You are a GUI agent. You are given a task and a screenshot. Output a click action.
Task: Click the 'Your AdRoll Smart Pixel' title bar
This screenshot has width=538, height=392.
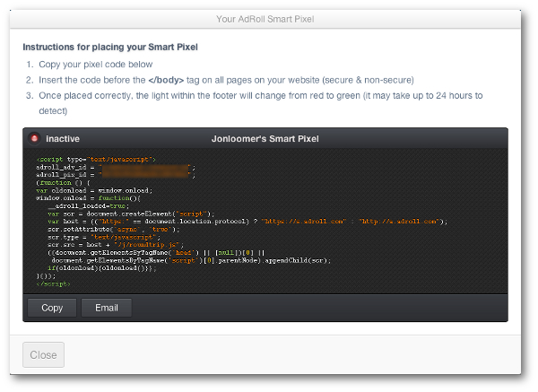click(265, 19)
